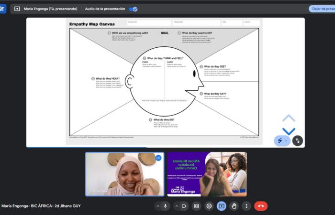Click the up-down arrows swap button
335x215 pixels.
(x=298, y=141)
